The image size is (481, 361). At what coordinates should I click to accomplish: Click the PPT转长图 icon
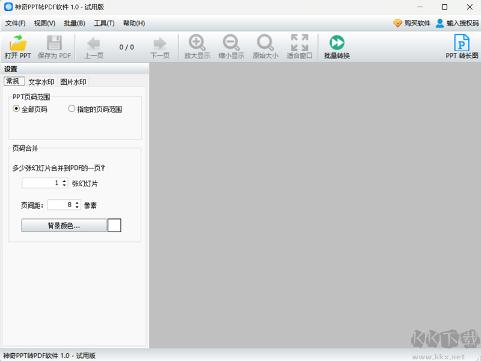point(462,46)
